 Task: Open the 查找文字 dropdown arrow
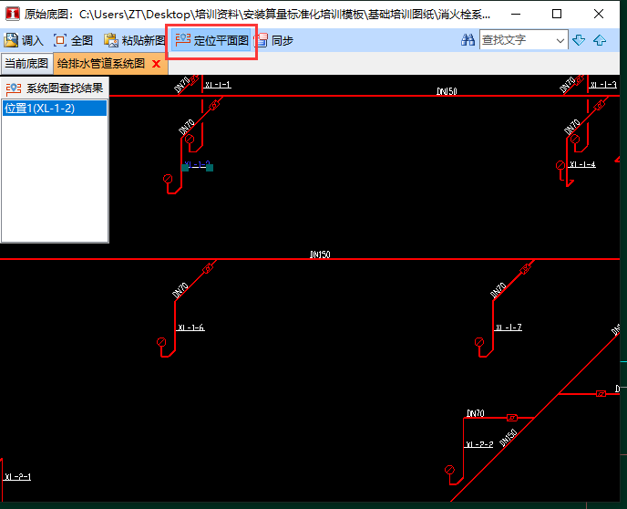pos(560,40)
